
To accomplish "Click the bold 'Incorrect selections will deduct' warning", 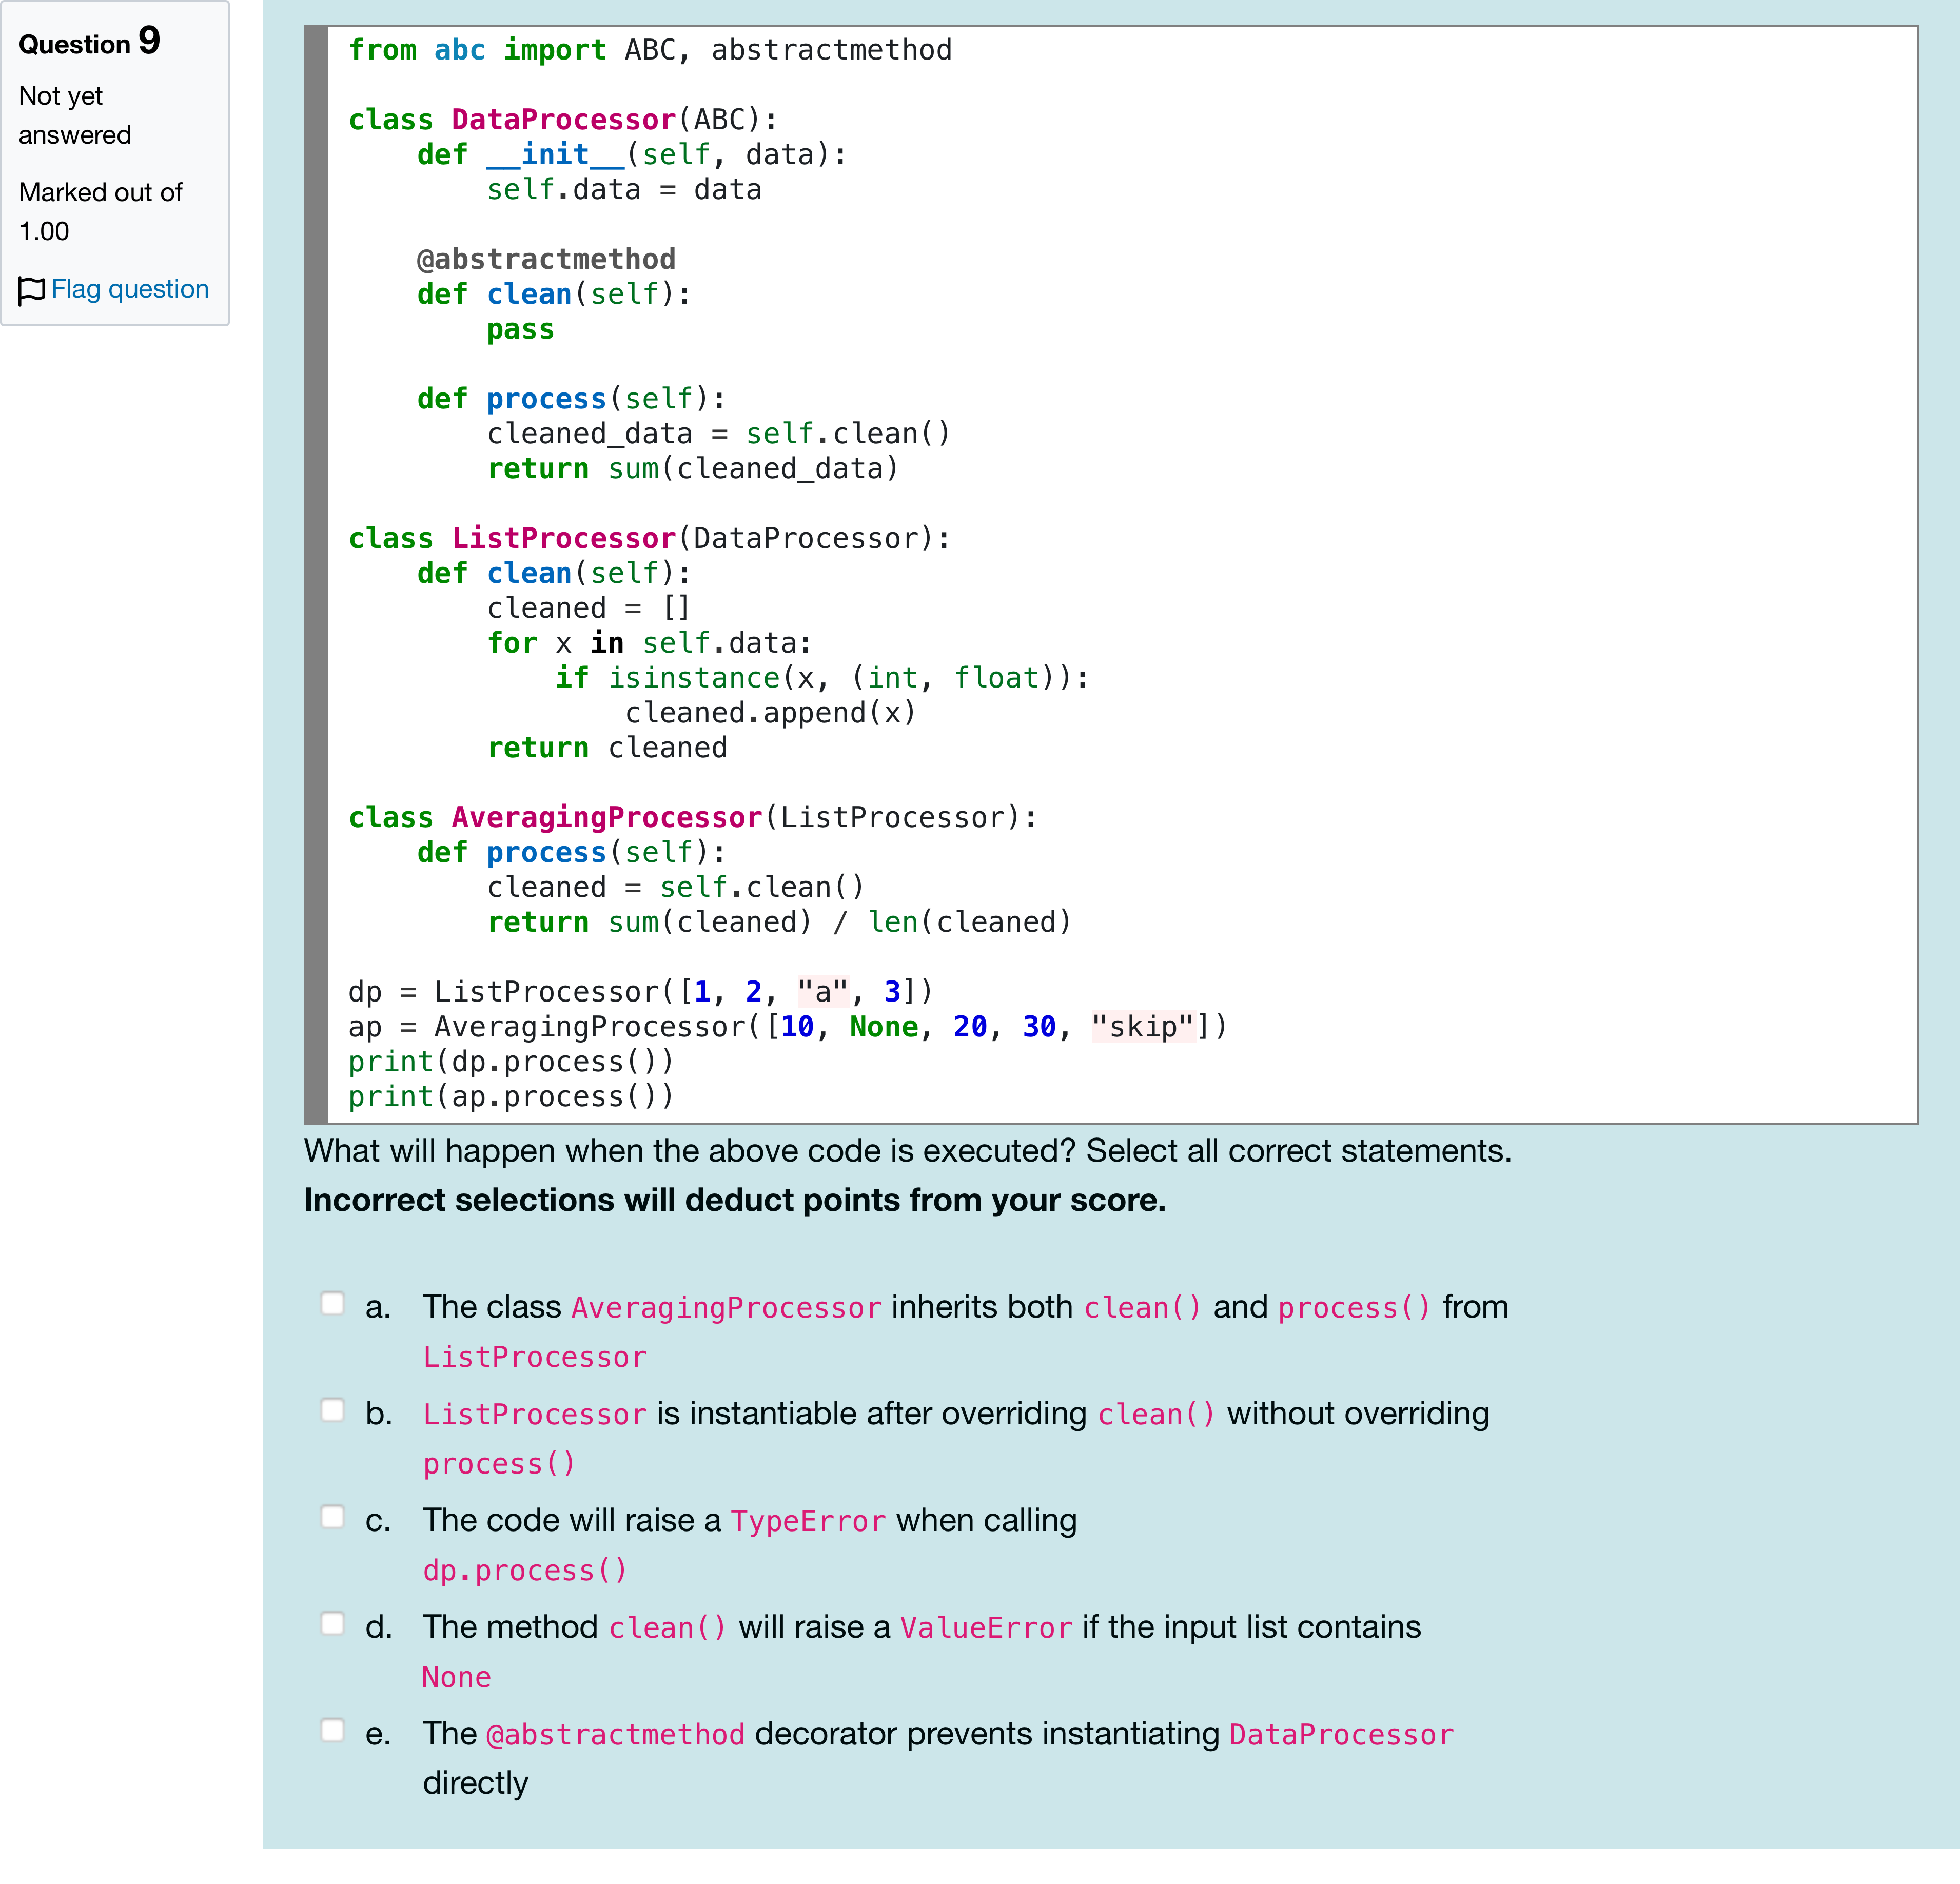I will point(734,1200).
